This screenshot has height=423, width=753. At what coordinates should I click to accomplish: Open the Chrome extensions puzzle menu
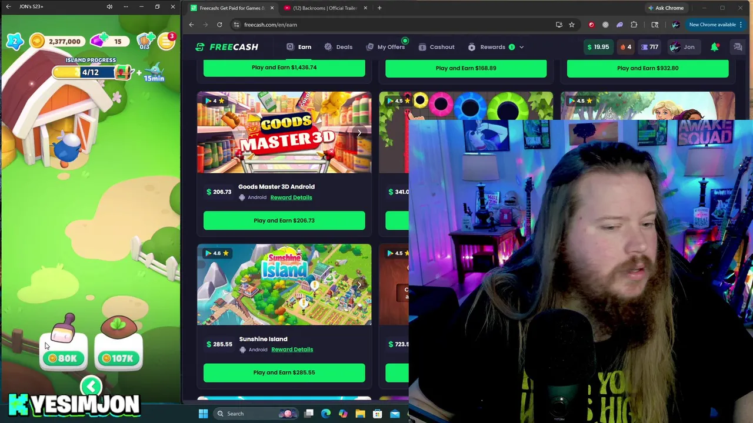(x=634, y=25)
